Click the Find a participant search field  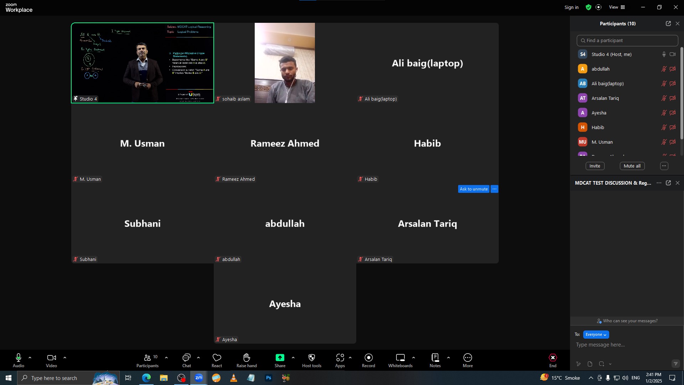click(x=627, y=41)
